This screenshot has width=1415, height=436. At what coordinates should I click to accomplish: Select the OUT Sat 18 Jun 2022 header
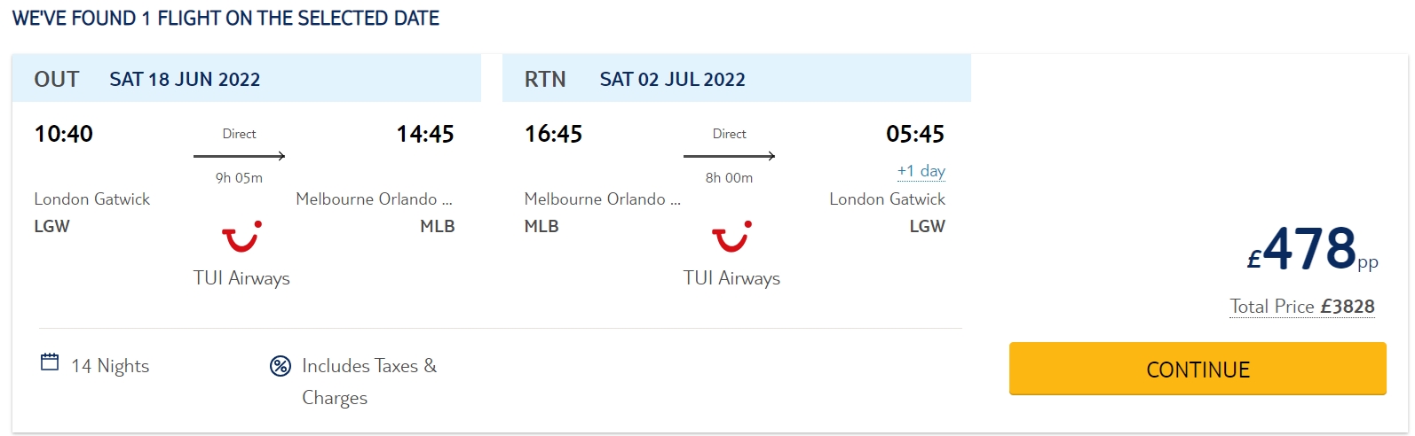[x=246, y=79]
